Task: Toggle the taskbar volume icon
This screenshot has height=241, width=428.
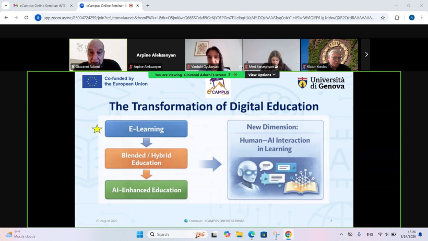Action: 387,234
